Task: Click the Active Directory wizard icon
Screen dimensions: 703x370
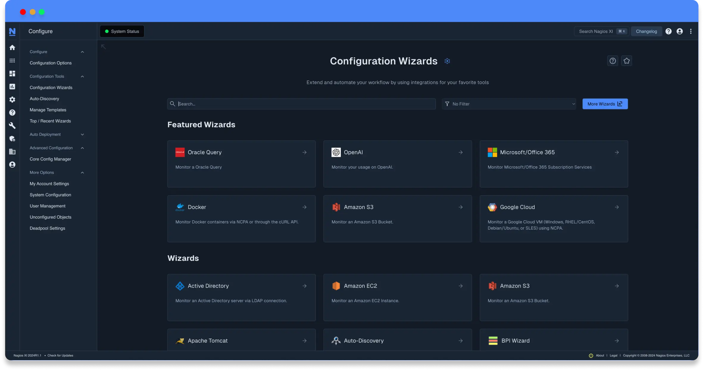Action: point(180,286)
